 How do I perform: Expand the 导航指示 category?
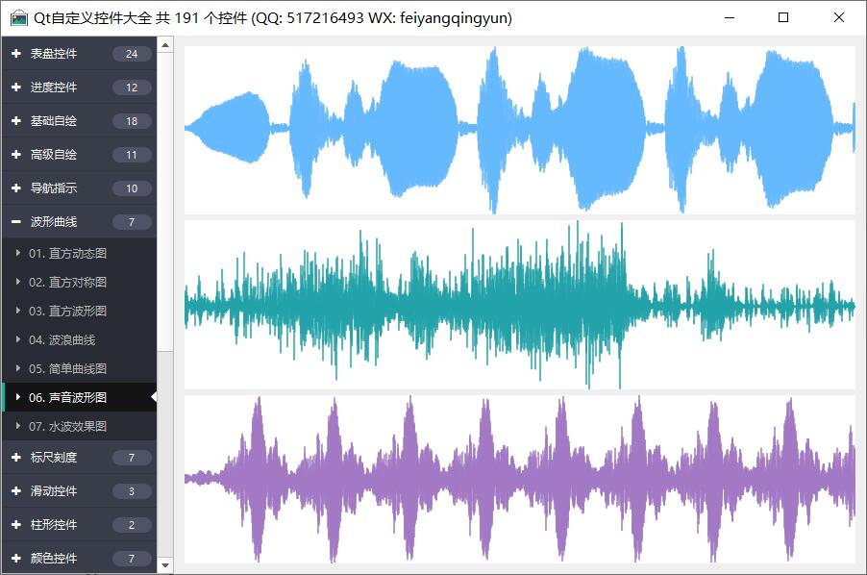pyautogui.click(x=54, y=188)
